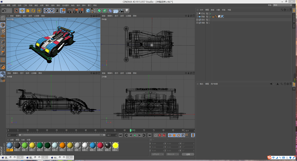Play the animation forward
The height and width of the screenshot is (161, 297).
[135, 135]
